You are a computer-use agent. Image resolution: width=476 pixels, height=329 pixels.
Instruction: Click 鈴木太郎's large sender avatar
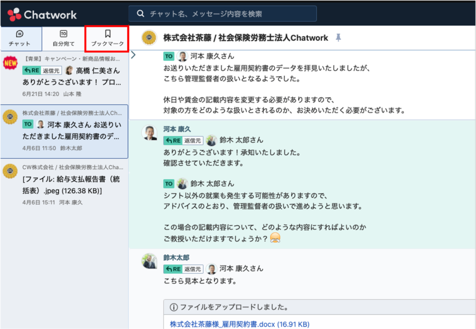click(149, 261)
